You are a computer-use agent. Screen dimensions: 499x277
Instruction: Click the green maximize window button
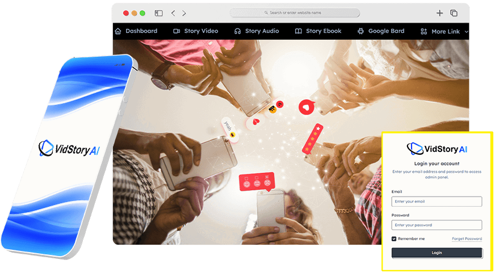tap(142, 13)
